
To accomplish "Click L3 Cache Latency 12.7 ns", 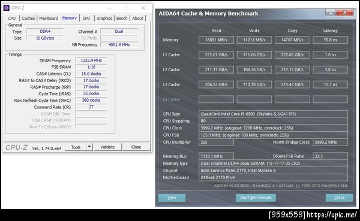I will pos(331,84).
